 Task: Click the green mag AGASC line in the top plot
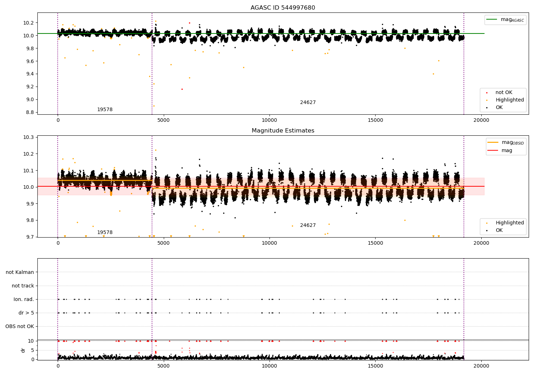tap(261, 33)
